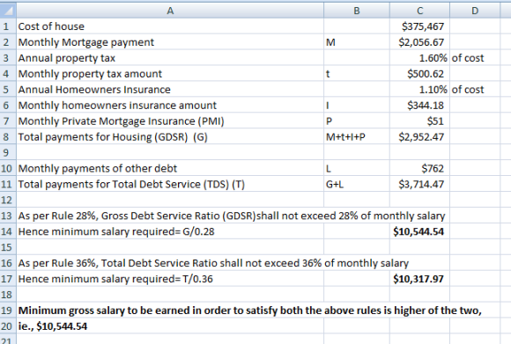Select the $762 other debt cell

[419, 168]
